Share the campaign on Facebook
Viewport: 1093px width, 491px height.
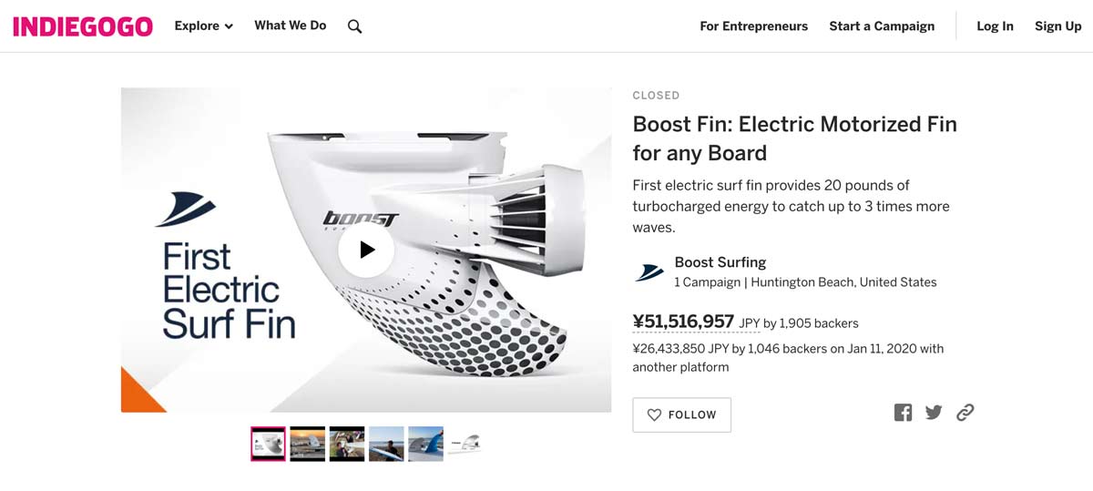[x=903, y=413]
